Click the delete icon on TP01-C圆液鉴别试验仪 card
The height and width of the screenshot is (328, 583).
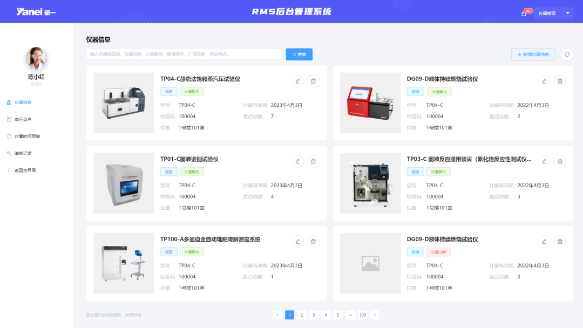coord(313,161)
